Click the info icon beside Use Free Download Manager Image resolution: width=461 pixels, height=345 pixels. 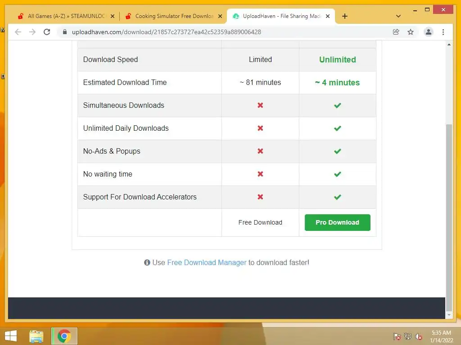click(x=147, y=262)
